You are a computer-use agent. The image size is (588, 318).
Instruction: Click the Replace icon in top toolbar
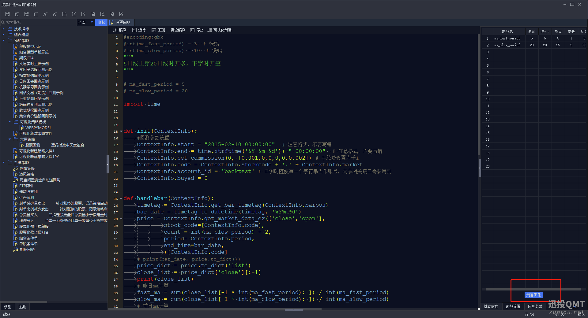[93, 14]
